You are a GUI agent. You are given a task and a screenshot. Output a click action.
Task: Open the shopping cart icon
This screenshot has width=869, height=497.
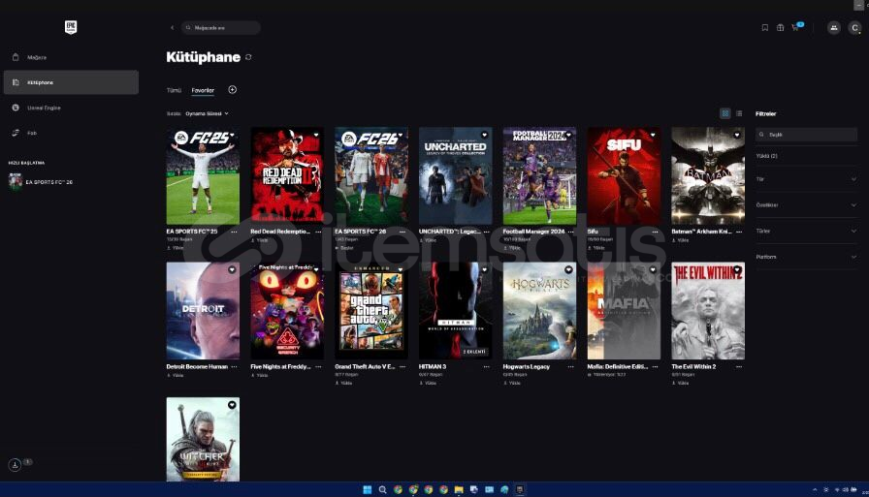tap(795, 28)
